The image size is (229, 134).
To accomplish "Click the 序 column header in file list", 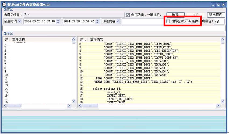I will pos(6,40).
